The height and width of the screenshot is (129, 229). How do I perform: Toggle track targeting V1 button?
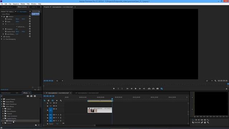click(51, 110)
